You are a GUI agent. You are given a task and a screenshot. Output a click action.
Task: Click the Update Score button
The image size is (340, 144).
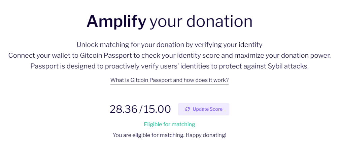tap(204, 109)
